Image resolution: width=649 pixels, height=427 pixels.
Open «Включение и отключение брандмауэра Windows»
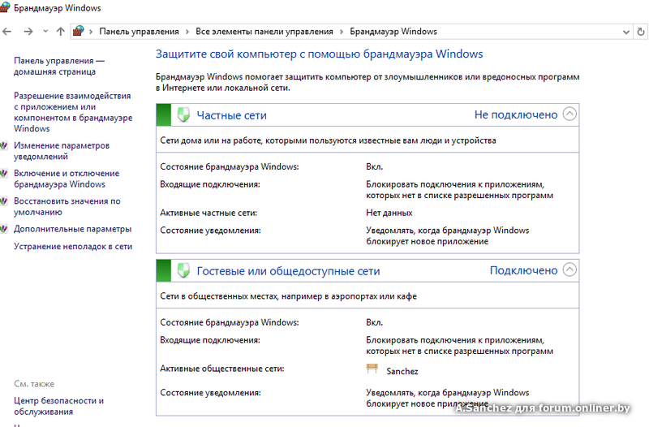tap(67, 179)
